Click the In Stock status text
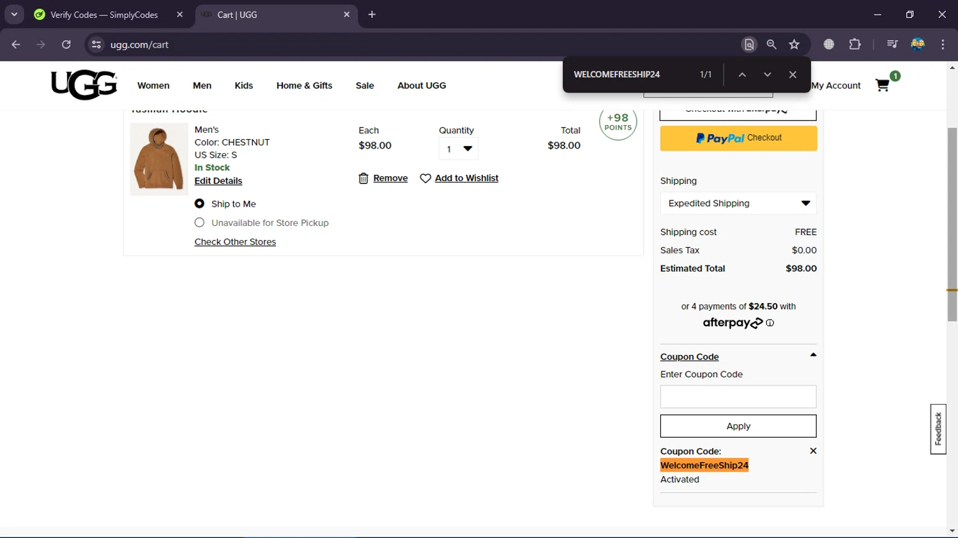The height and width of the screenshot is (538, 958). coord(212,168)
